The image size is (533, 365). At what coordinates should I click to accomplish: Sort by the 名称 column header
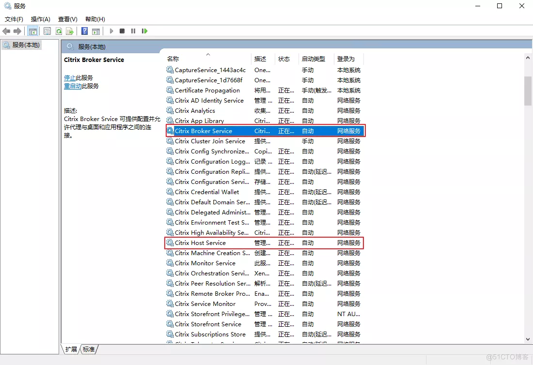(x=208, y=59)
